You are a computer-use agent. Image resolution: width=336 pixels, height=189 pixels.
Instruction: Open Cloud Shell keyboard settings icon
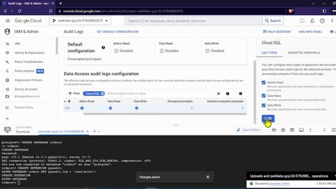point(274,130)
